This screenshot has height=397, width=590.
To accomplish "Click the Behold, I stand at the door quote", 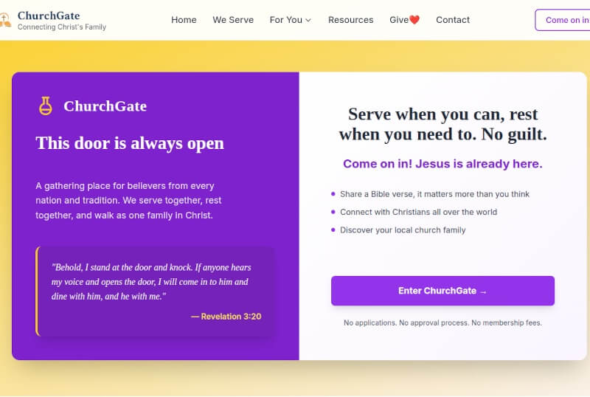I will point(150,281).
